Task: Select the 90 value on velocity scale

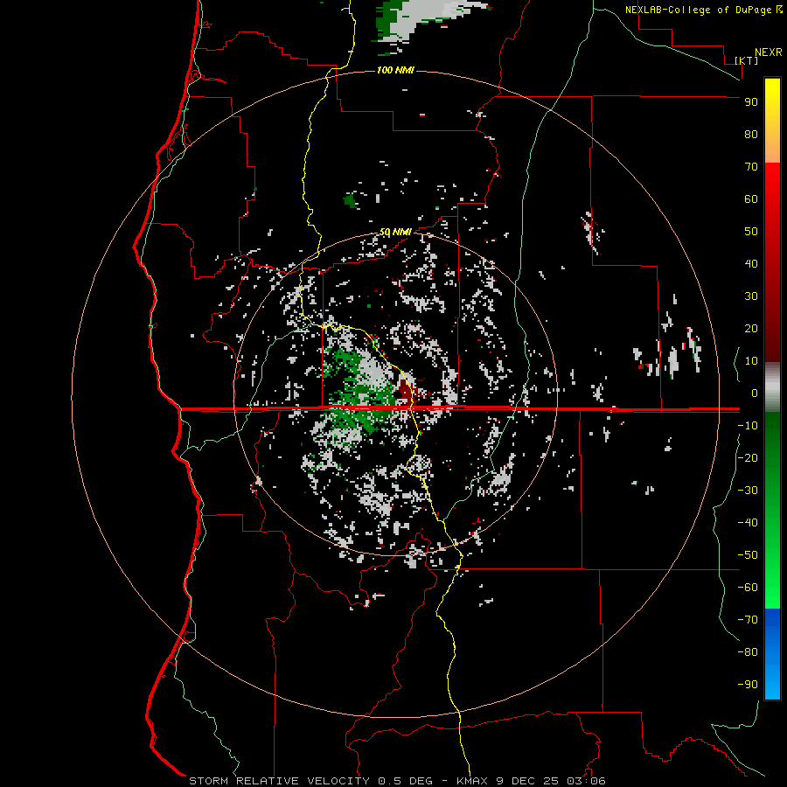Action: (751, 102)
